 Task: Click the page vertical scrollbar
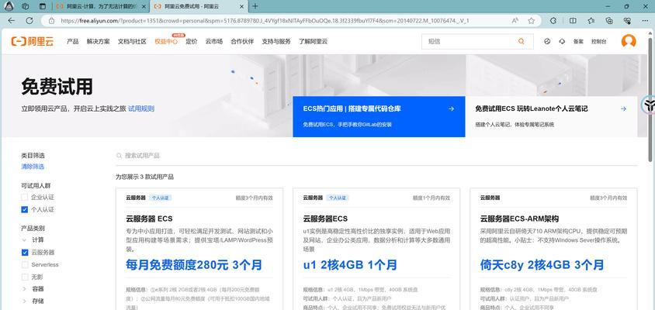pyautogui.click(x=650, y=99)
